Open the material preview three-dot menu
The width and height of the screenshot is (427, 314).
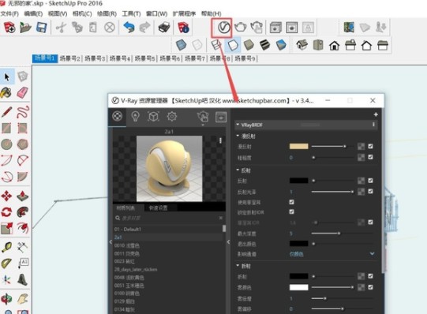click(x=220, y=140)
